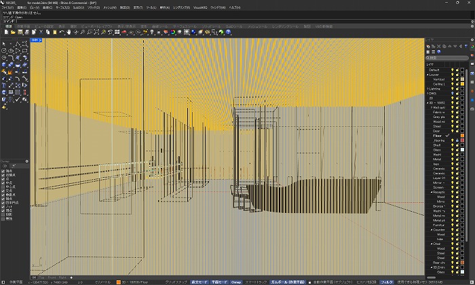
Task: Select the Pan hand tool
Action: point(69,32)
